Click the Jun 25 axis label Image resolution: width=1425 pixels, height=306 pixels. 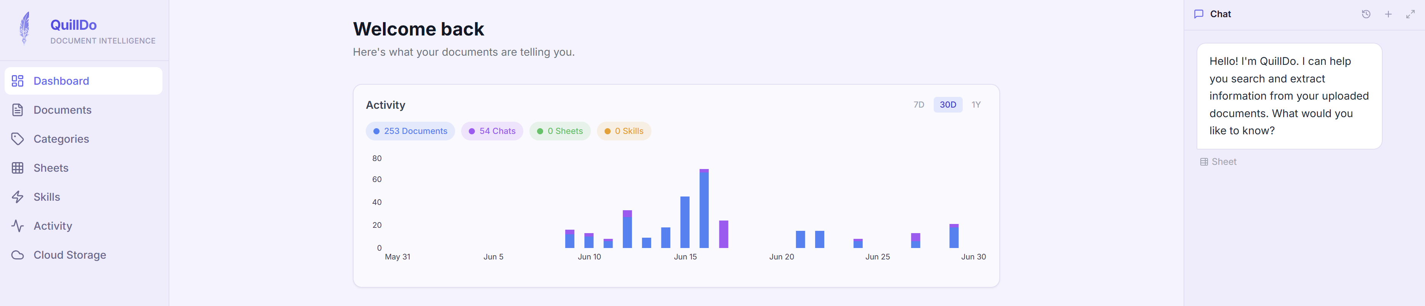pos(877,257)
